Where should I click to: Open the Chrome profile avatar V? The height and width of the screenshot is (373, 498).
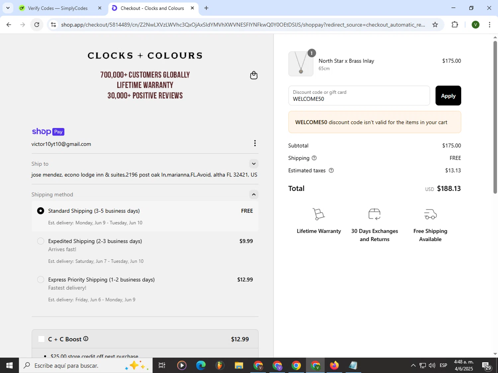click(475, 25)
